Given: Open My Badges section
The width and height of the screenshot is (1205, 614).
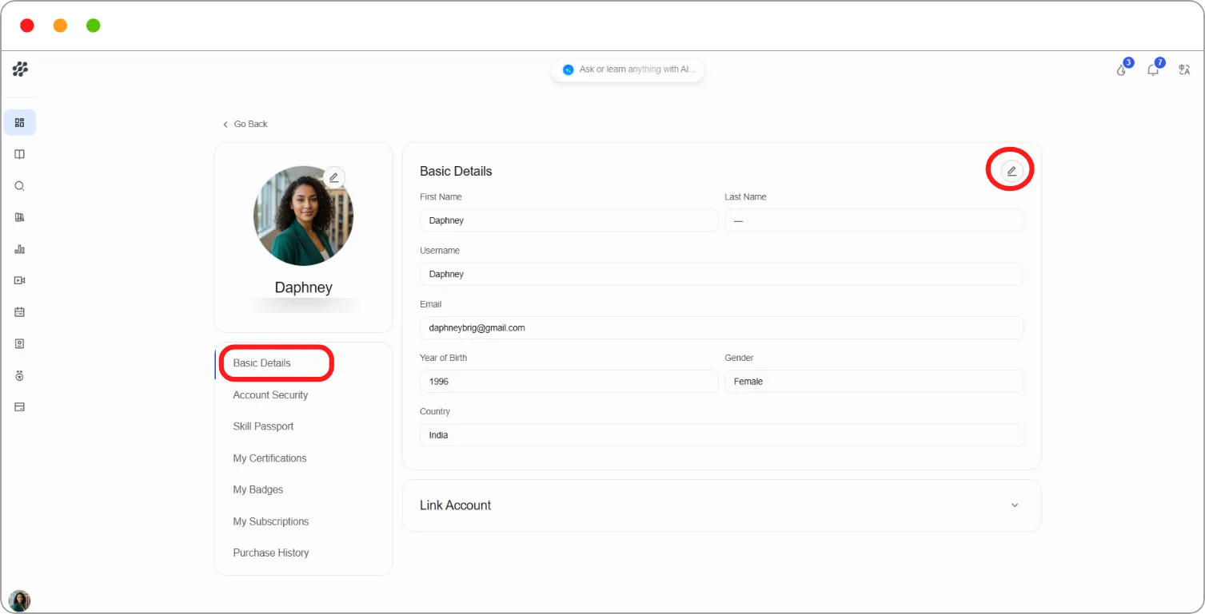Looking at the screenshot, I should click(x=258, y=489).
